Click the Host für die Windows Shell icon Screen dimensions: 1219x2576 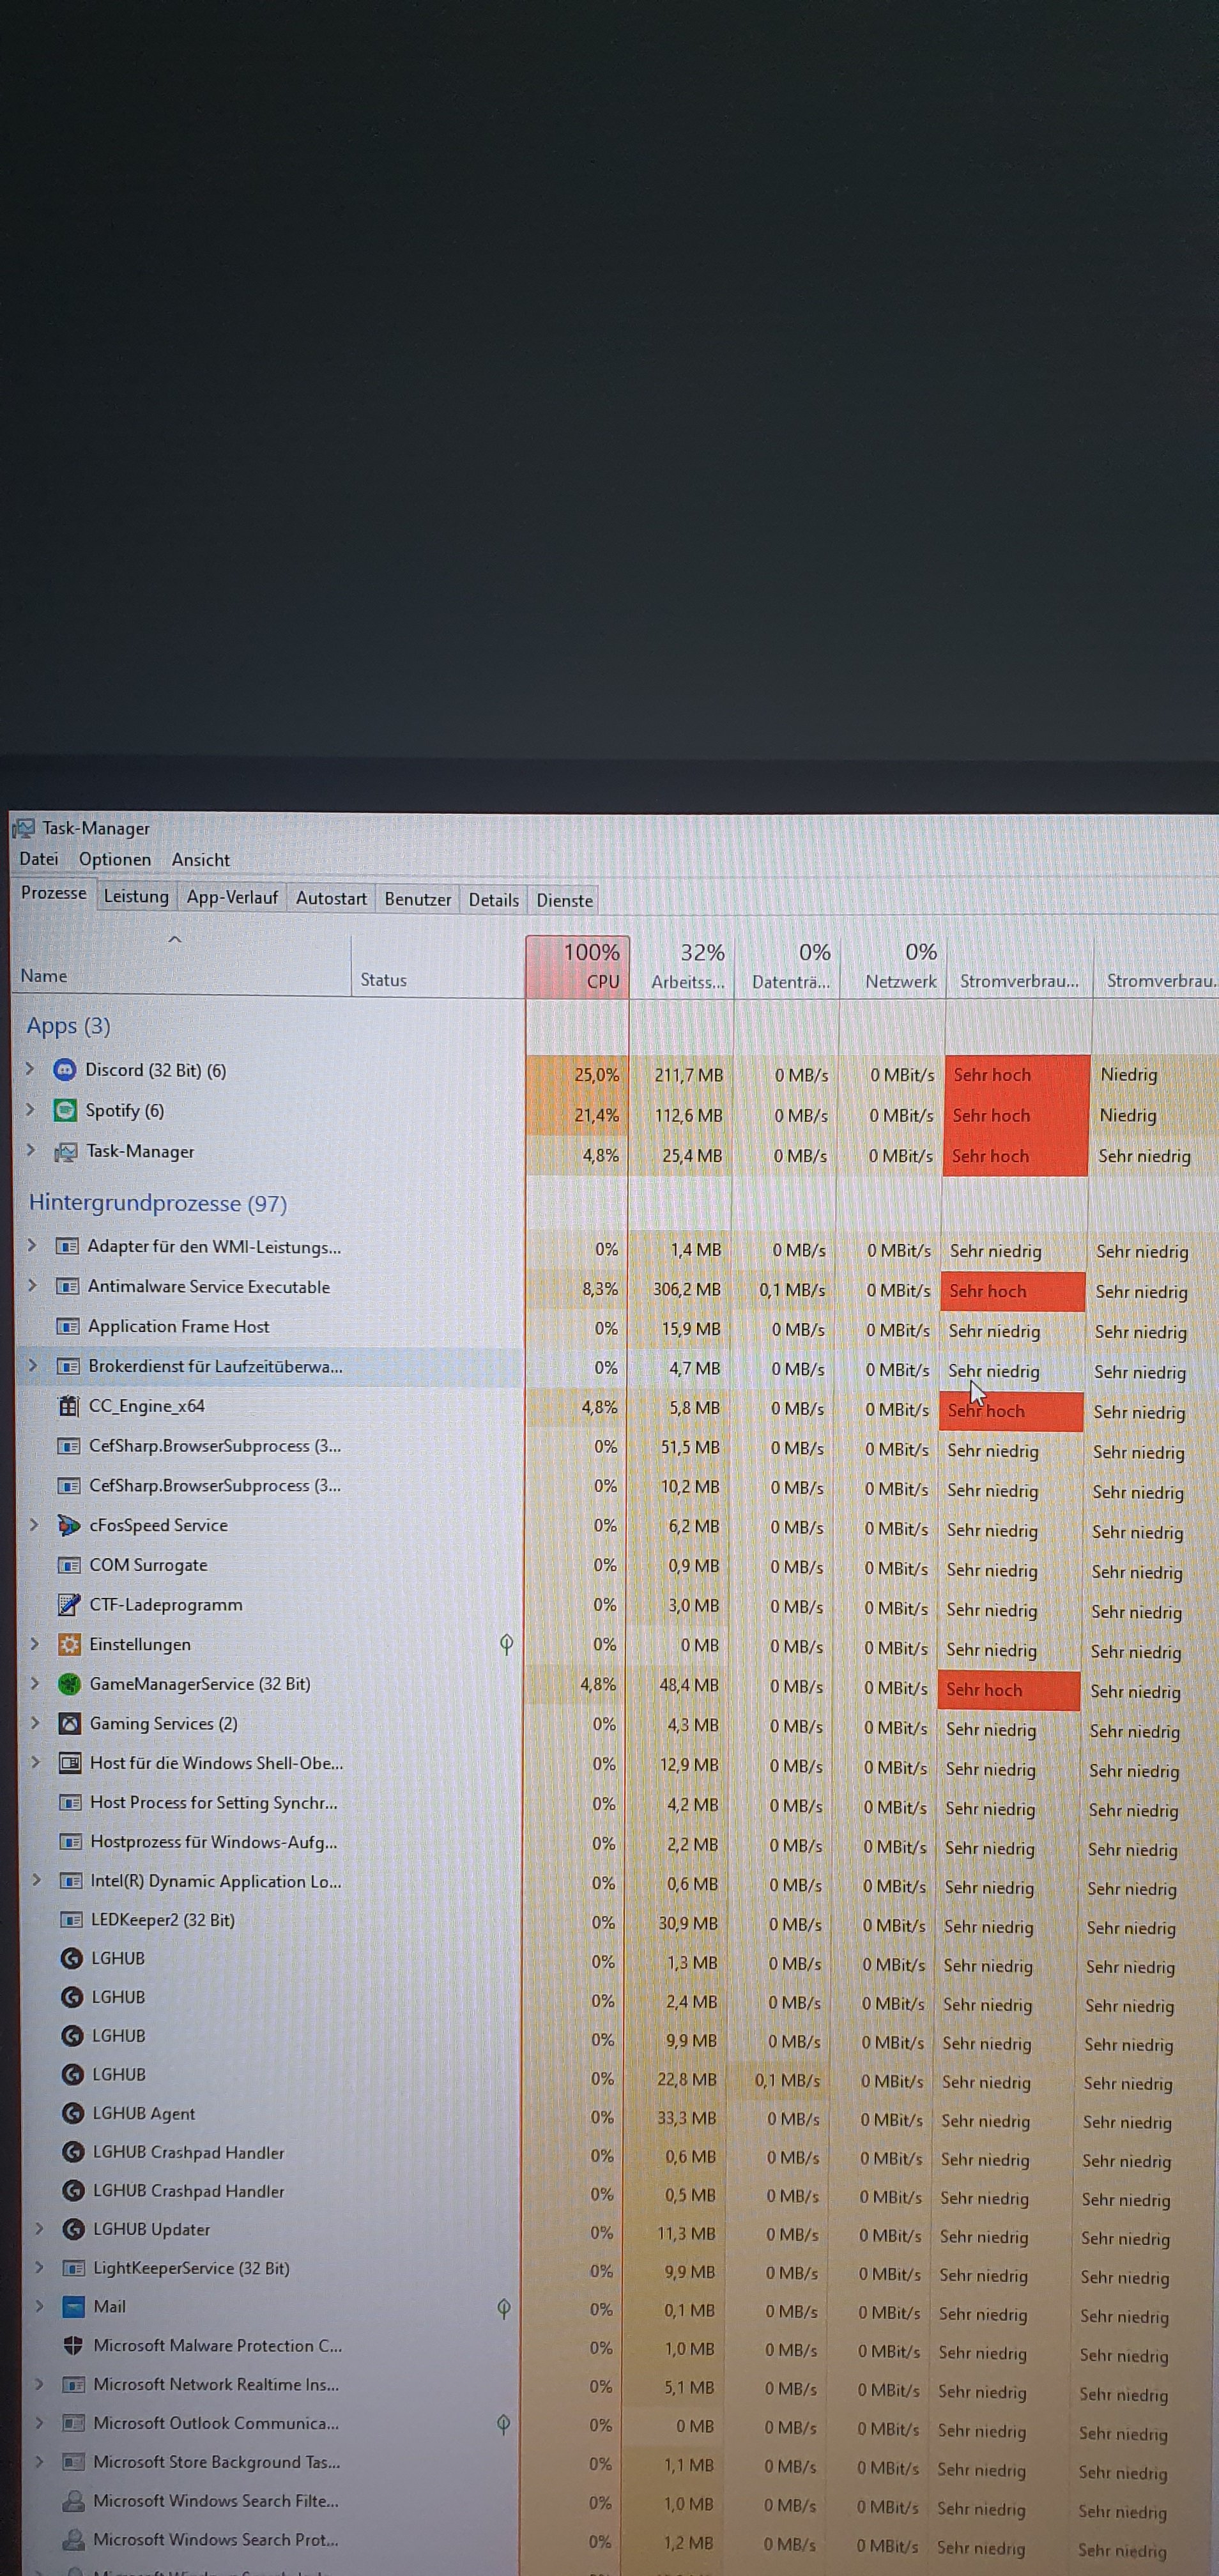click(x=70, y=1763)
